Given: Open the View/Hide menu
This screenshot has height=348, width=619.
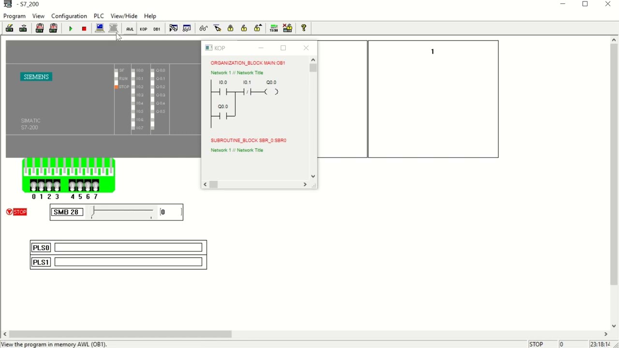Looking at the screenshot, I should (x=124, y=16).
